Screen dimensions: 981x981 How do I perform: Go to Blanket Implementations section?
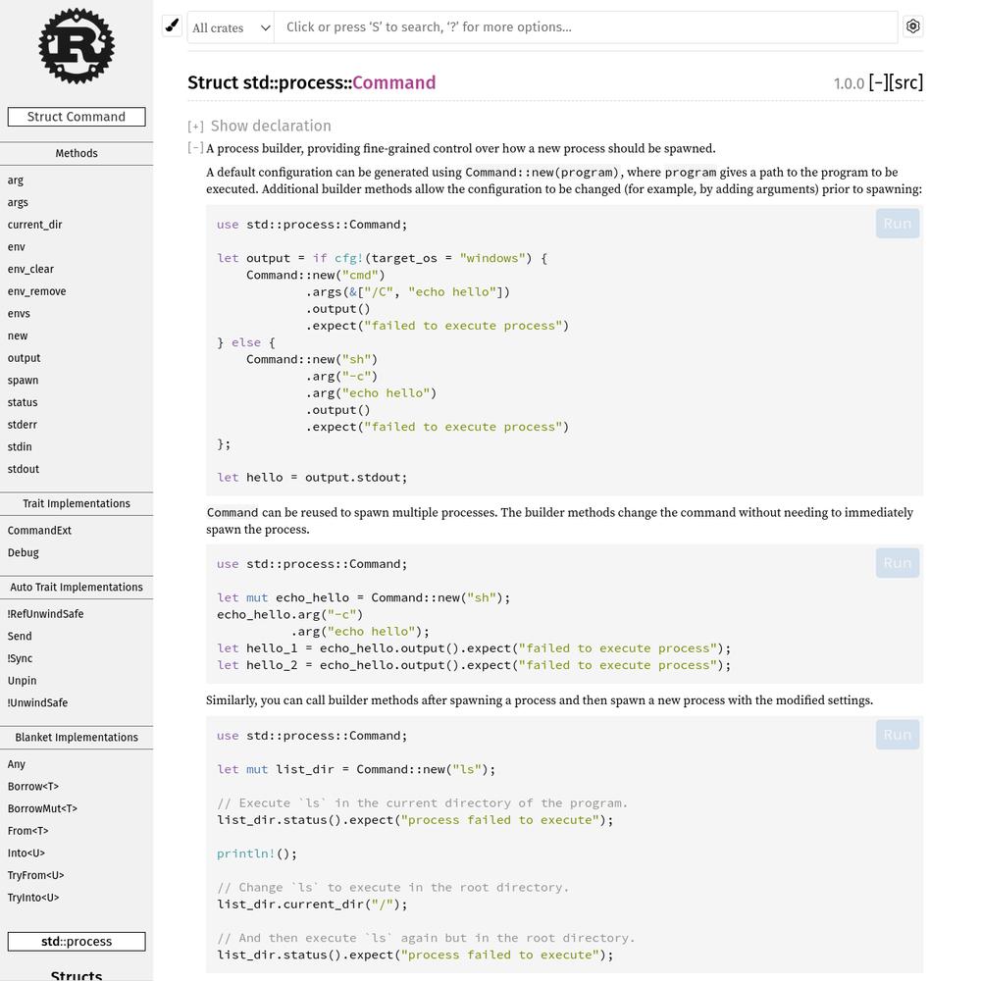pyautogui.click(x=77, y=737)
